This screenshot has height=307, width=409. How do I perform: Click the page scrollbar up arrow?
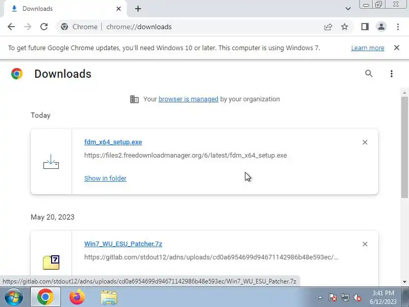pyautogui.click(x=404, y=93)
